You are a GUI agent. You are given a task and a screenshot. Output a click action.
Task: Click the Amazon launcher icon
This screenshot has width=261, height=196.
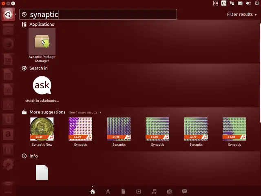(8, 134)
